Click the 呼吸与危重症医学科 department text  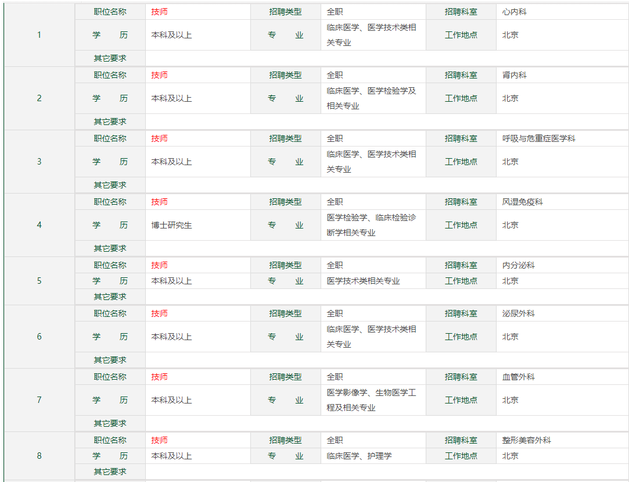click(x=539, y=138)
